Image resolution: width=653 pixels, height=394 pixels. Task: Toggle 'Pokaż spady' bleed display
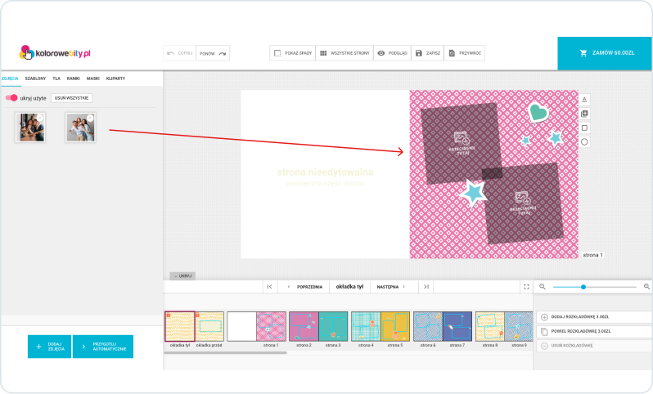click(x=291, y=53)
